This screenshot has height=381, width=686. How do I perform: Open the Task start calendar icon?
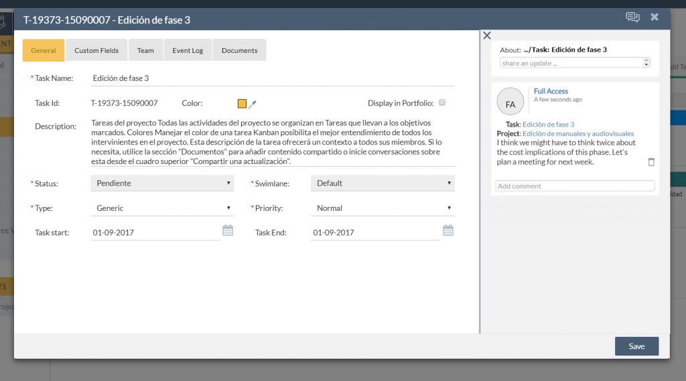coord(228,230)
